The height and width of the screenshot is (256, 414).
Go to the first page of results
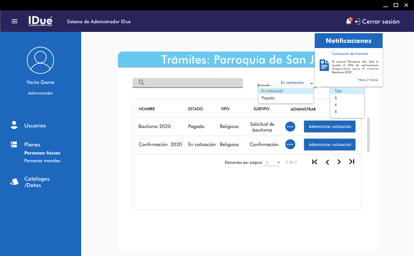coord(315,162)
